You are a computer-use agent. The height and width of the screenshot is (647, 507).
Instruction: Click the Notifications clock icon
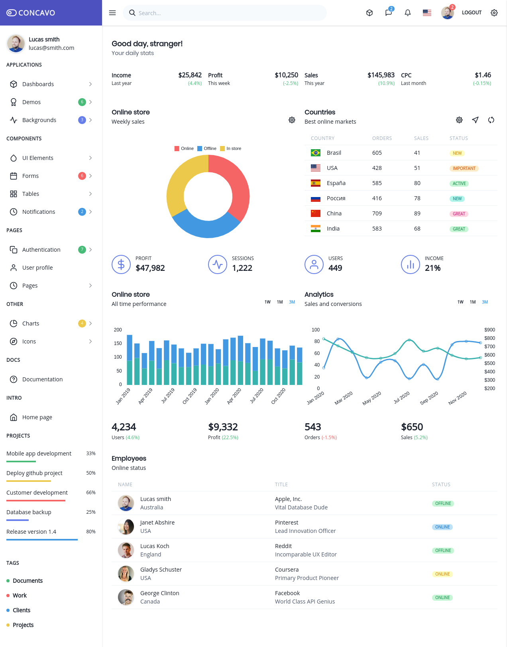14,212
